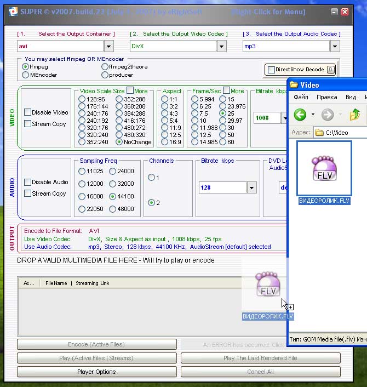Select 29.97 frames per second
Screen dimensions: 367x387
[223, 121]
